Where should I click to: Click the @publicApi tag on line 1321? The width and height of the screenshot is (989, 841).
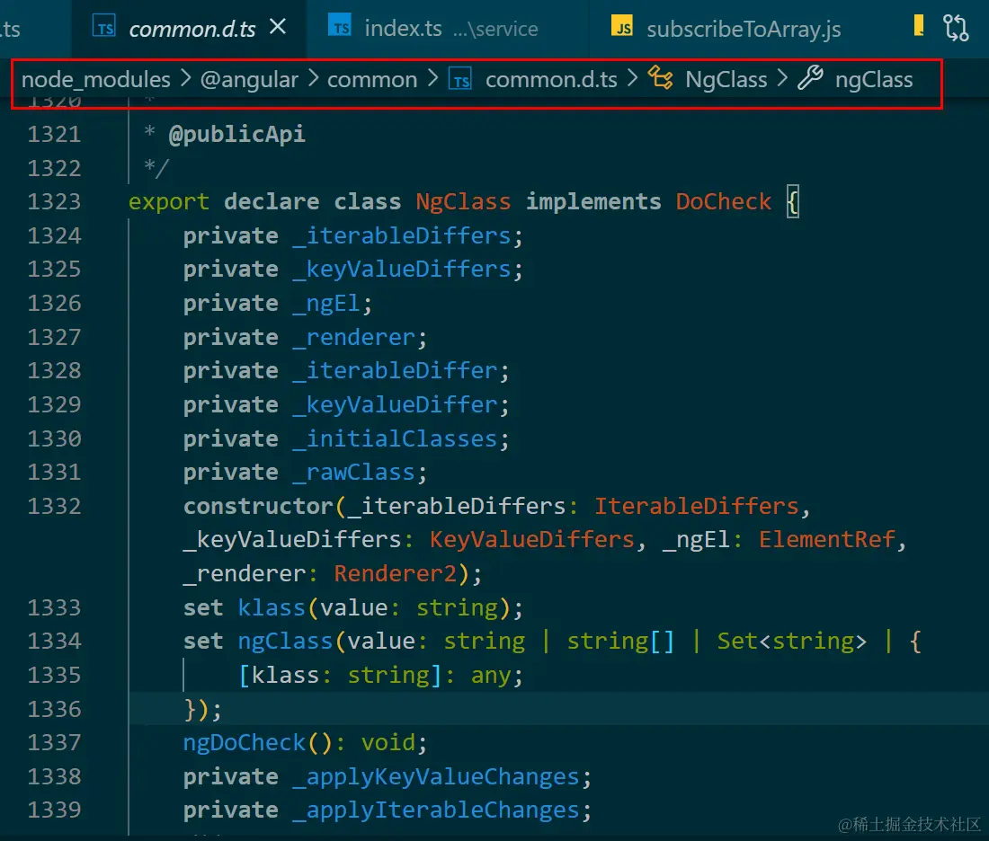point(237,134)
